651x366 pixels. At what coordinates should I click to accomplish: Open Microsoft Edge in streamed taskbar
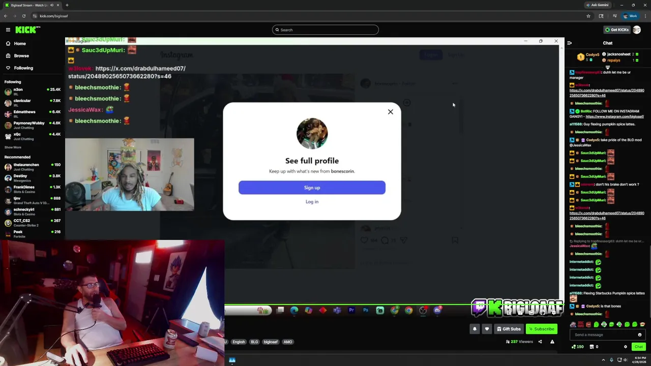(294, 310)
